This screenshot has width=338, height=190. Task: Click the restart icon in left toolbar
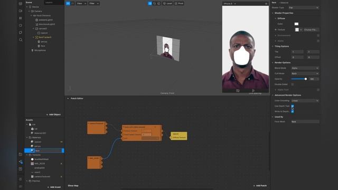click(x=21, y=33)
